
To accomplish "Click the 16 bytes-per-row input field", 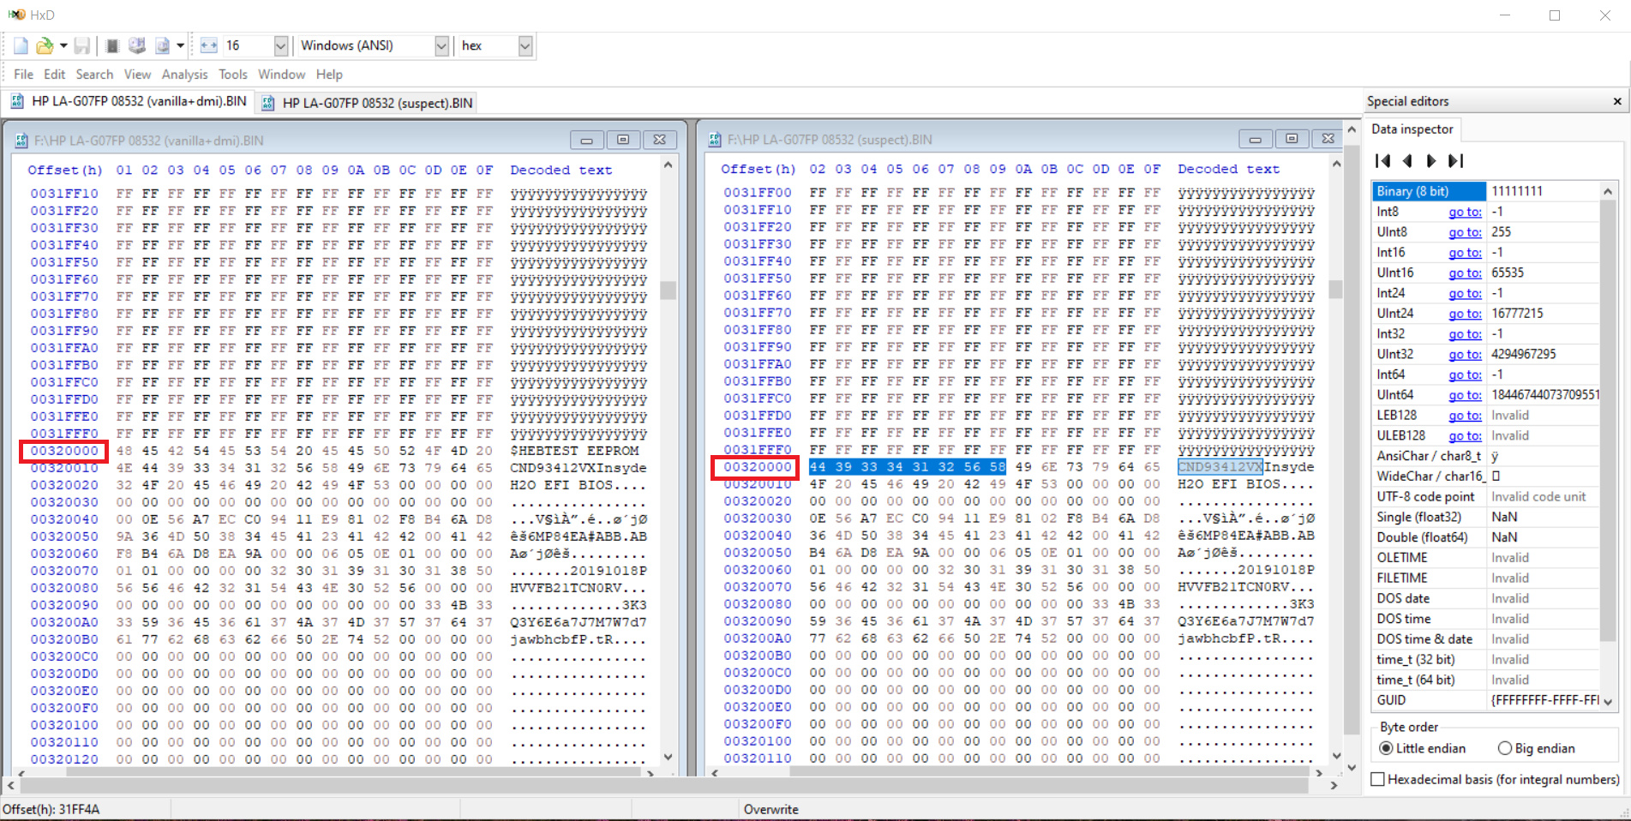I will (248, 46).
